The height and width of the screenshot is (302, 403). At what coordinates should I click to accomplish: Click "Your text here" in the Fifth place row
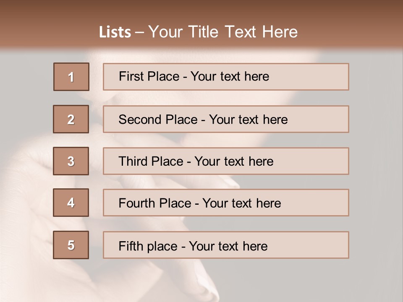tap(228, 246)
